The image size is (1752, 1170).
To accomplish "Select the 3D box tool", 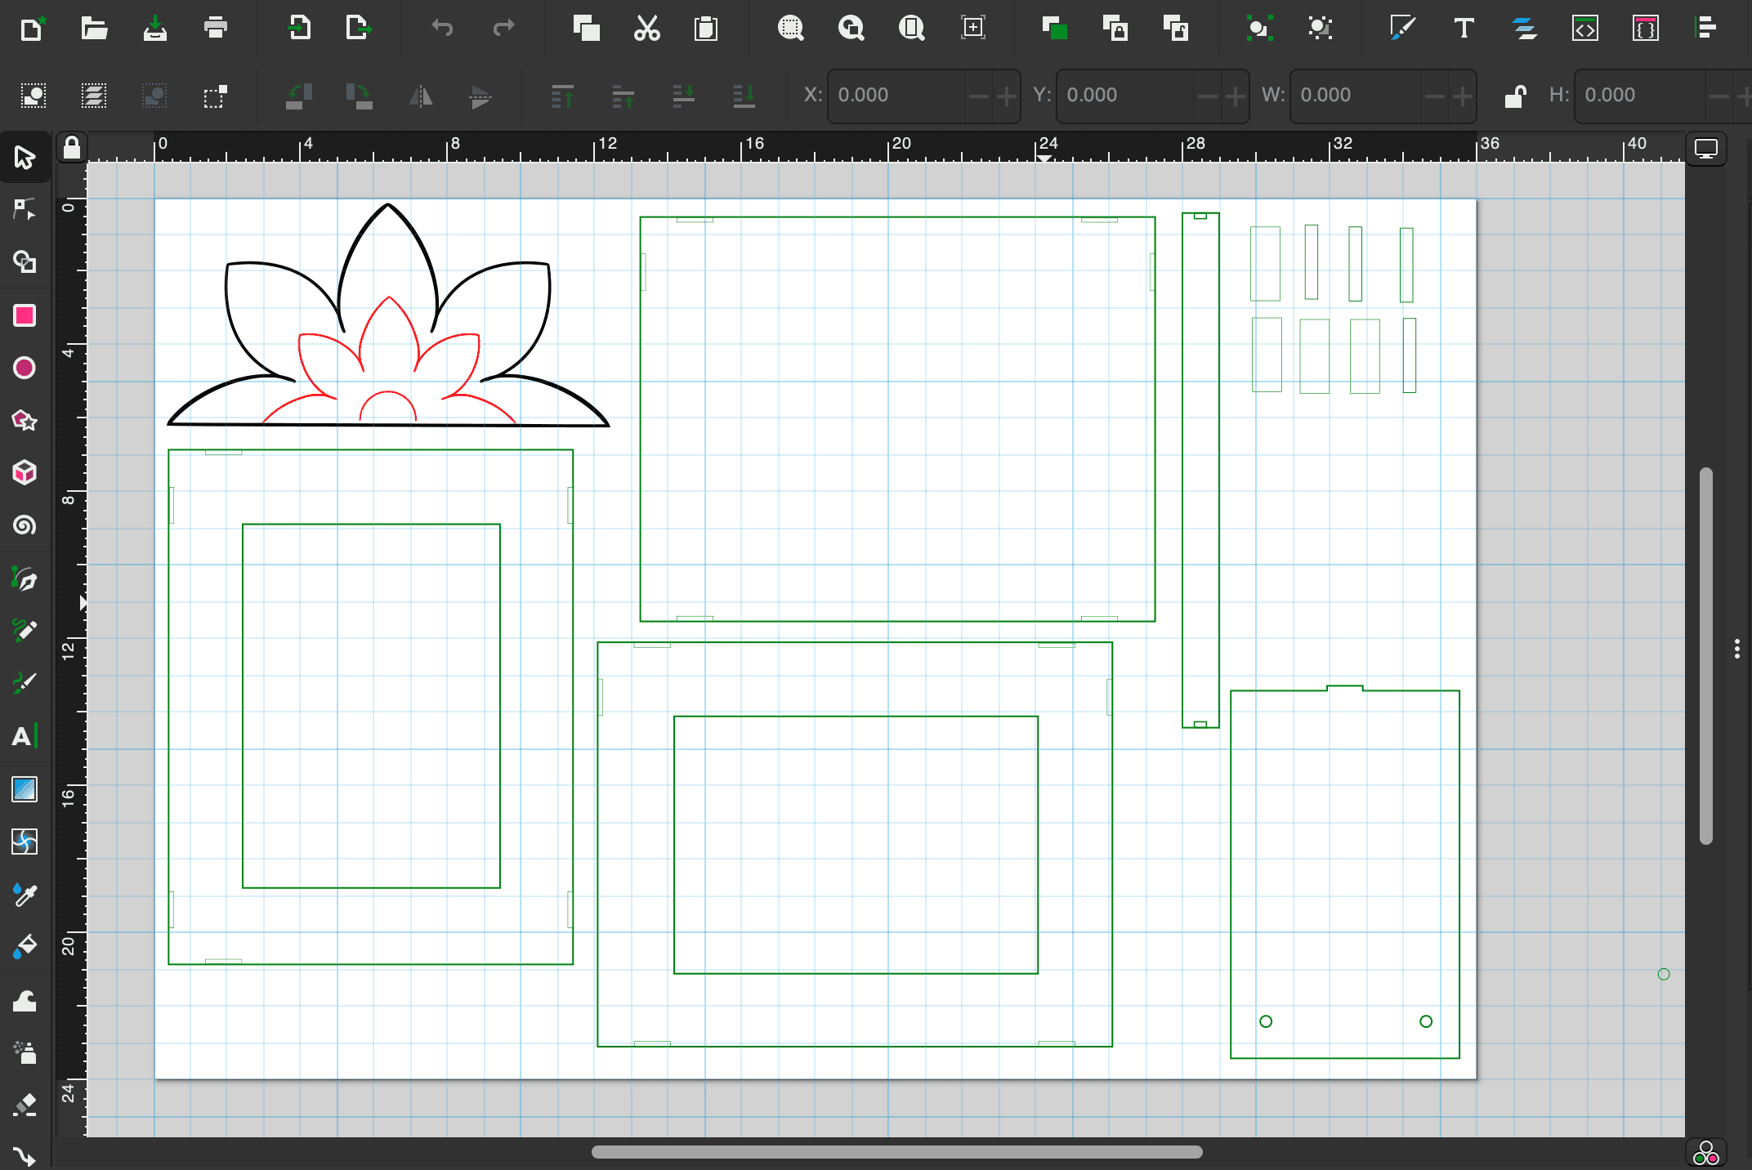I will [25, 473].
